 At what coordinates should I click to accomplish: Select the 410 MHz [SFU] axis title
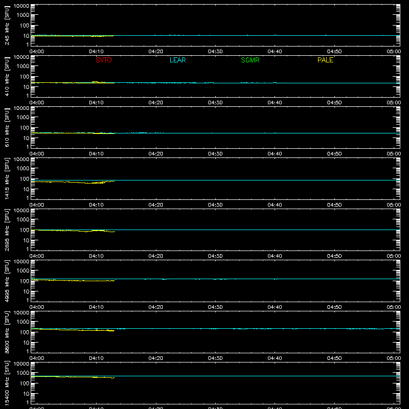pyautogui.click(x=7, y=77)
